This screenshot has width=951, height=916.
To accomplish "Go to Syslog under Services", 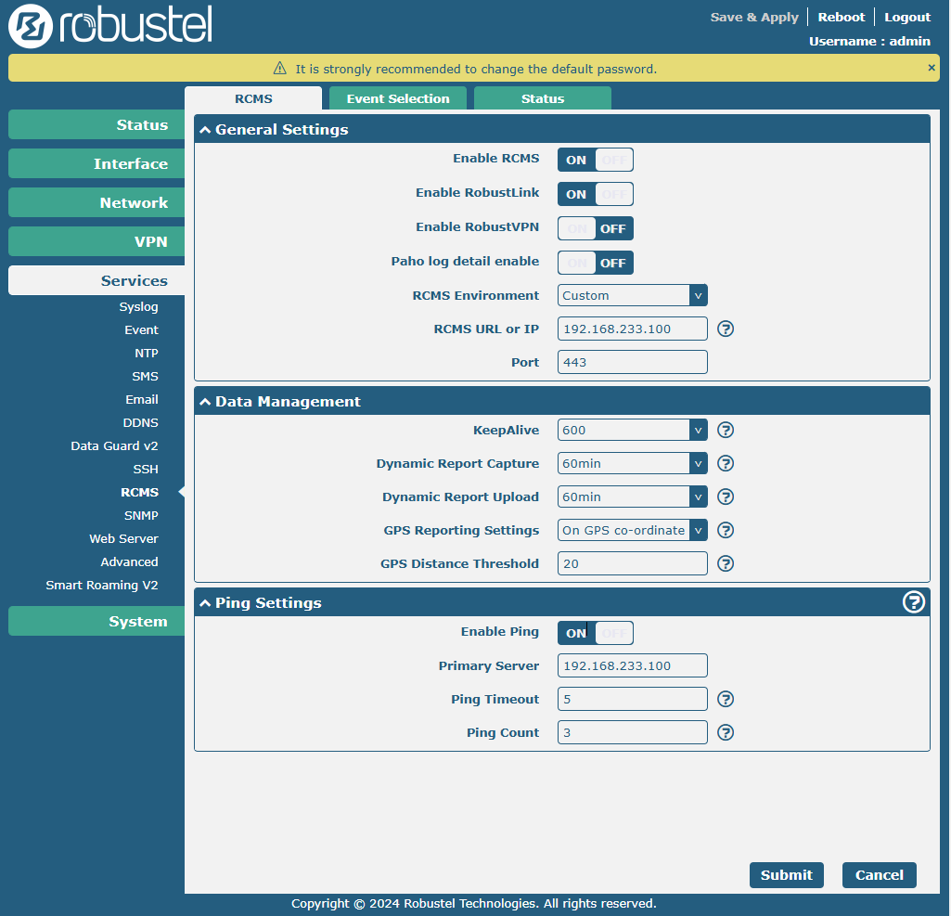I will 138,307.
